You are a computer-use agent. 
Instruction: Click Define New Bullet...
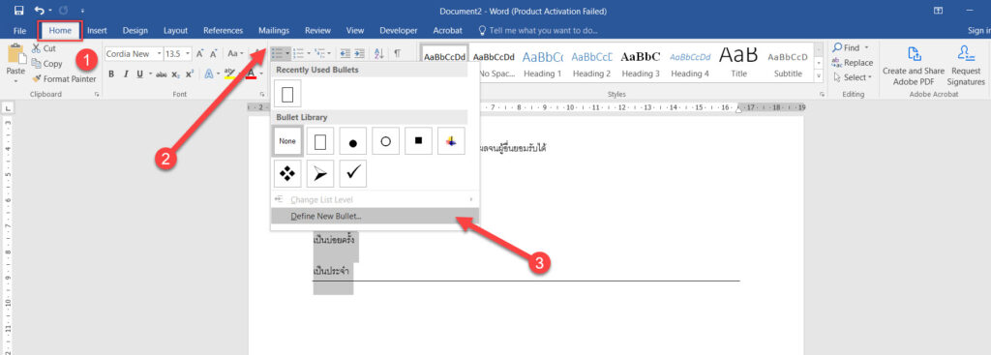375,216
